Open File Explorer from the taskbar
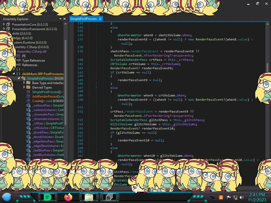Screen dimensions: 271x203 point(89,197)
